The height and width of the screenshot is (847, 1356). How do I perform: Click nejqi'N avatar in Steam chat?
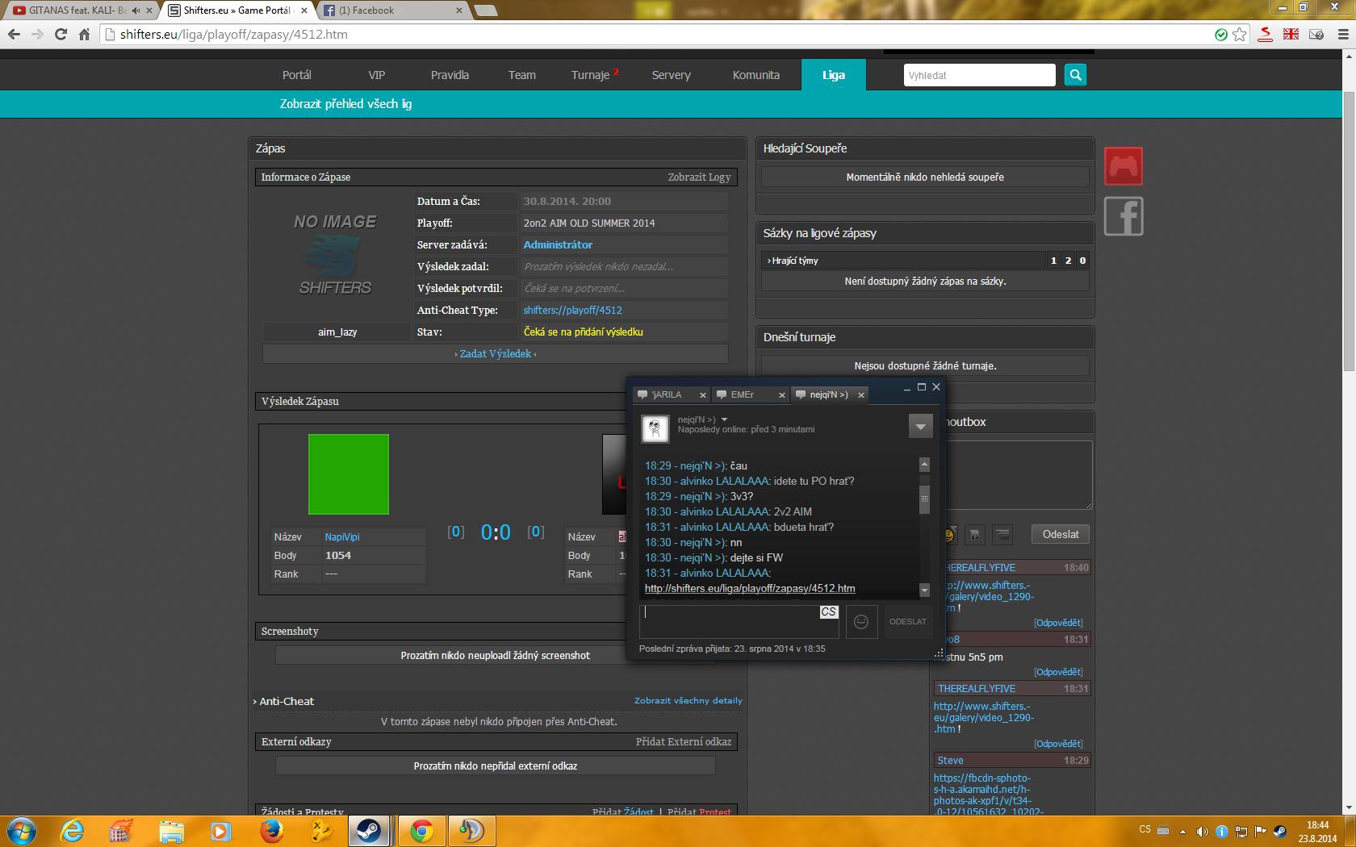pyautogui.click(x=655, y=428)
